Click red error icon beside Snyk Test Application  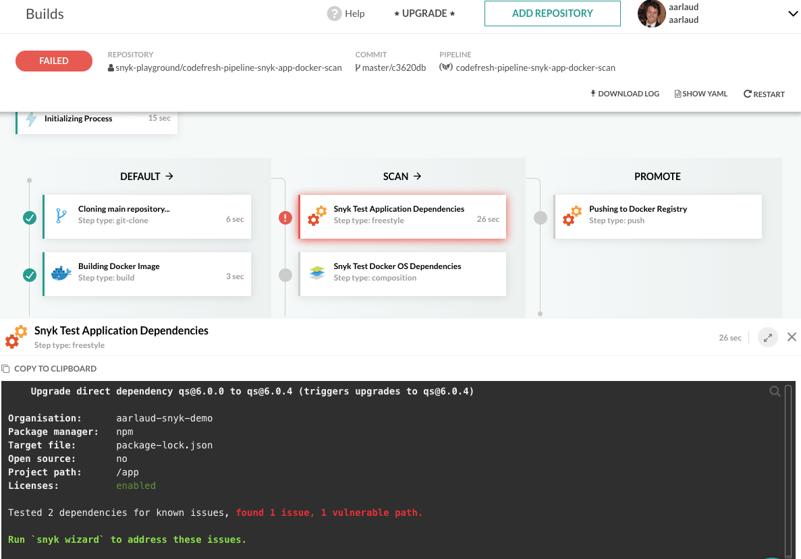(285, 218)
